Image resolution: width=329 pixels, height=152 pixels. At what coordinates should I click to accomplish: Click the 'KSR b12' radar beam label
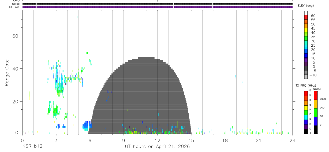pyautogui.click(x=32, y=146)
